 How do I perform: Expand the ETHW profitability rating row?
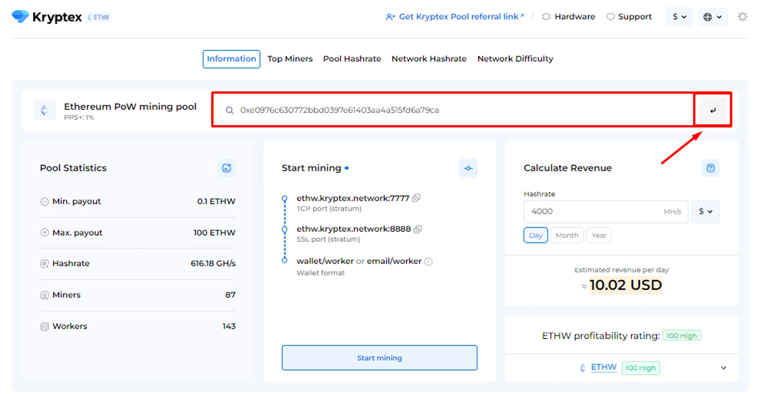(723, 368)
